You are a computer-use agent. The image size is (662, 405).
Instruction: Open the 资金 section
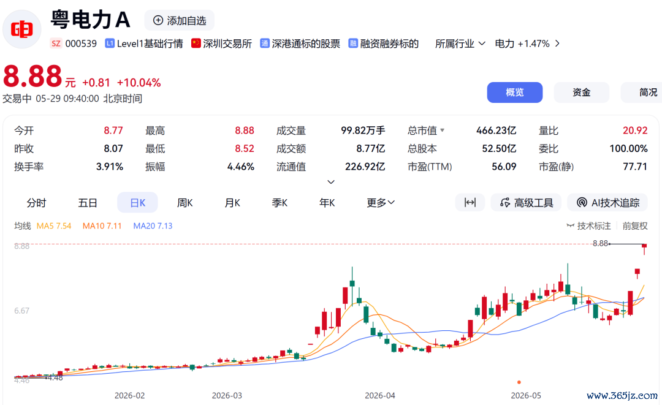pos(581,93)
